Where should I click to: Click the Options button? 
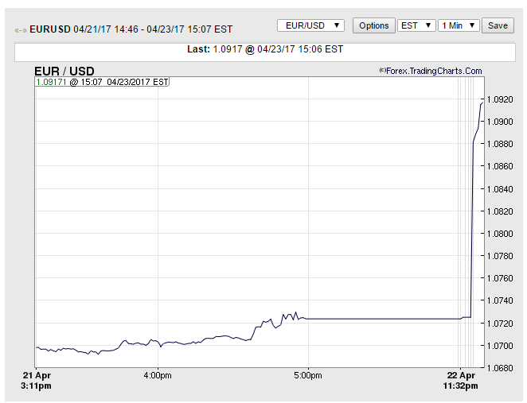(373, 25)
